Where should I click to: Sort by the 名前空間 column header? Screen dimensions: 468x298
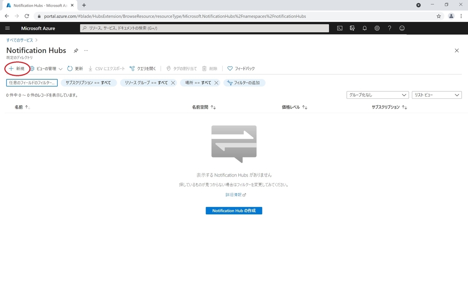(204, 107)
